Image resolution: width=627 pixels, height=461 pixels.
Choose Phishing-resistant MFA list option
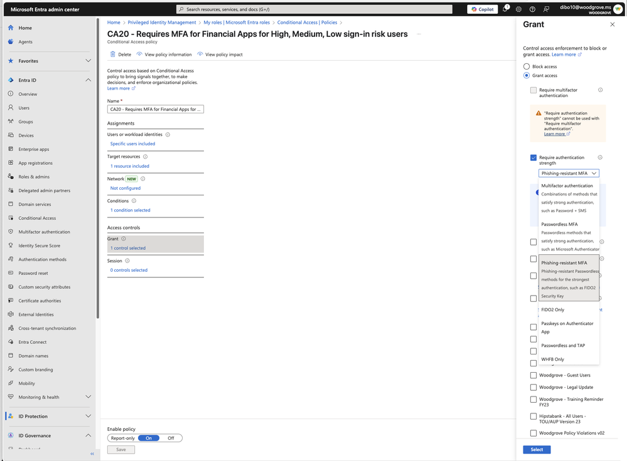click(x=569, y=279)
